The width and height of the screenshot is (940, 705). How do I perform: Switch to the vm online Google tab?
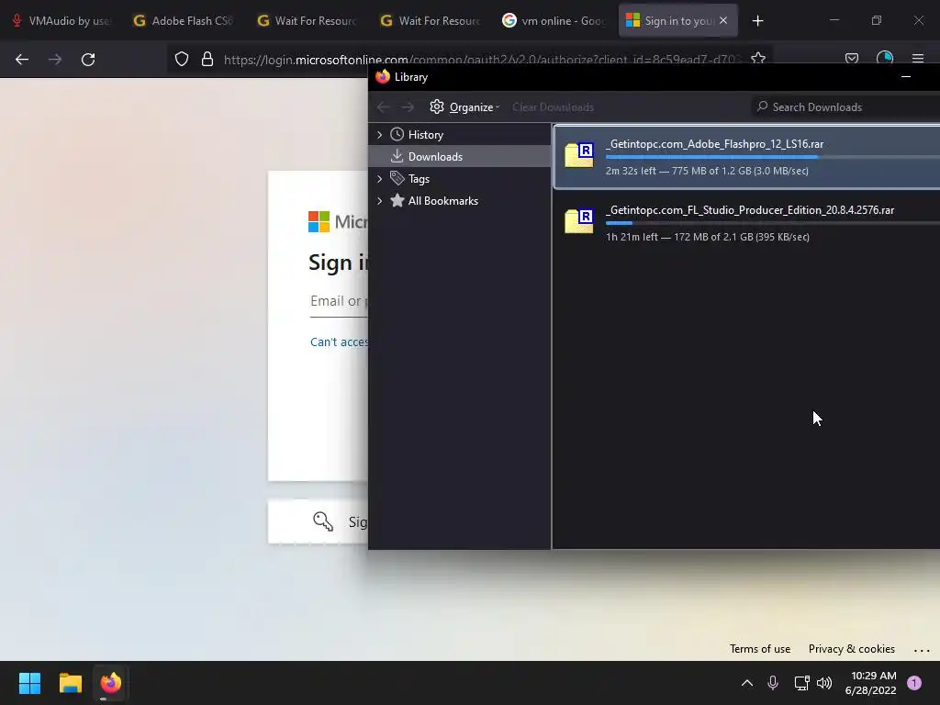[x=555, y=21]
